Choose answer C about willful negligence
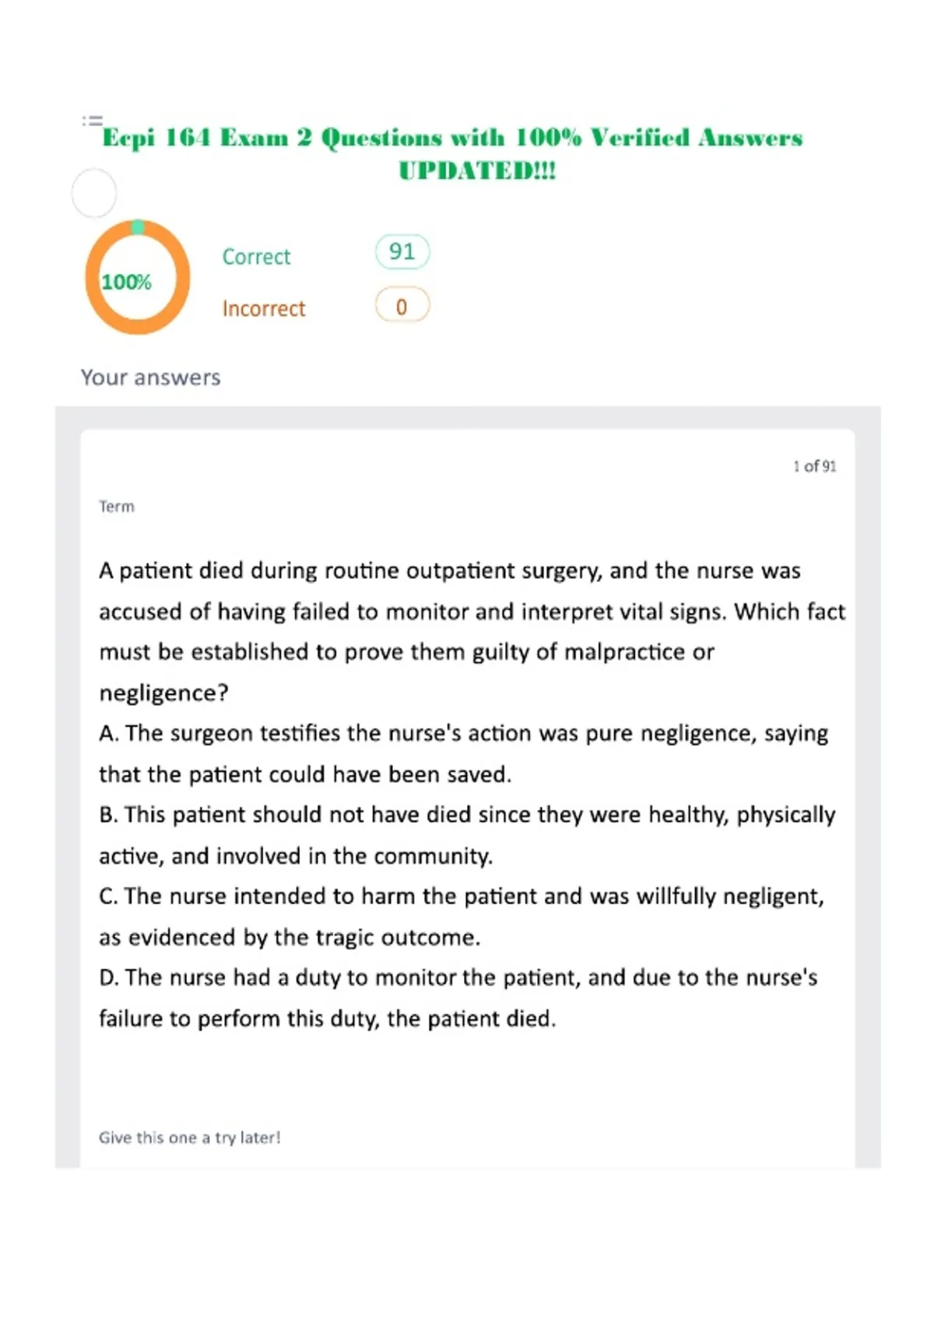This screenshot has height=1323, width=934. point(462,916)
